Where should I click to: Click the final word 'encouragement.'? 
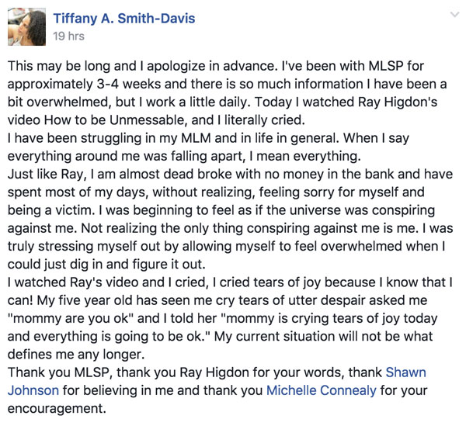pyautogui.click(x=57, y=408)
